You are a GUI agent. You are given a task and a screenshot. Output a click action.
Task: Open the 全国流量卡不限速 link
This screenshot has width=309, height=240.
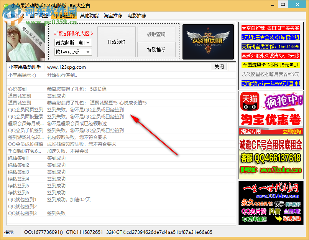[270, 65]
